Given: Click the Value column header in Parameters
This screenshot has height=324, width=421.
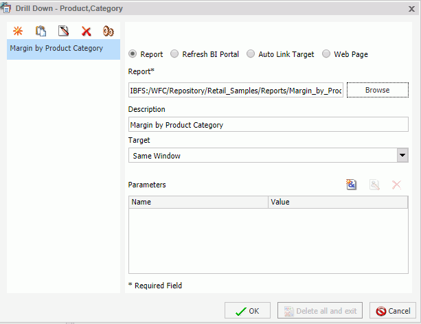Looking at the screenshot, I should pos(338,202).
